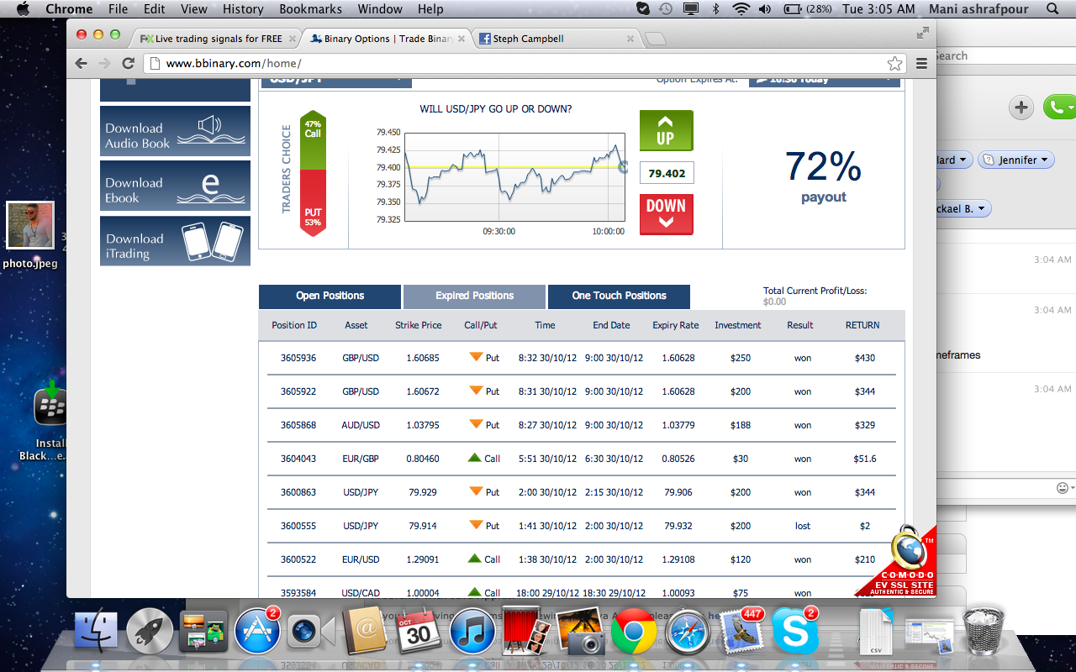This screenshot has width=1076, height=672.
Task: Enter Chrome fullscreen via corner arrows
Action: (923, 33)
